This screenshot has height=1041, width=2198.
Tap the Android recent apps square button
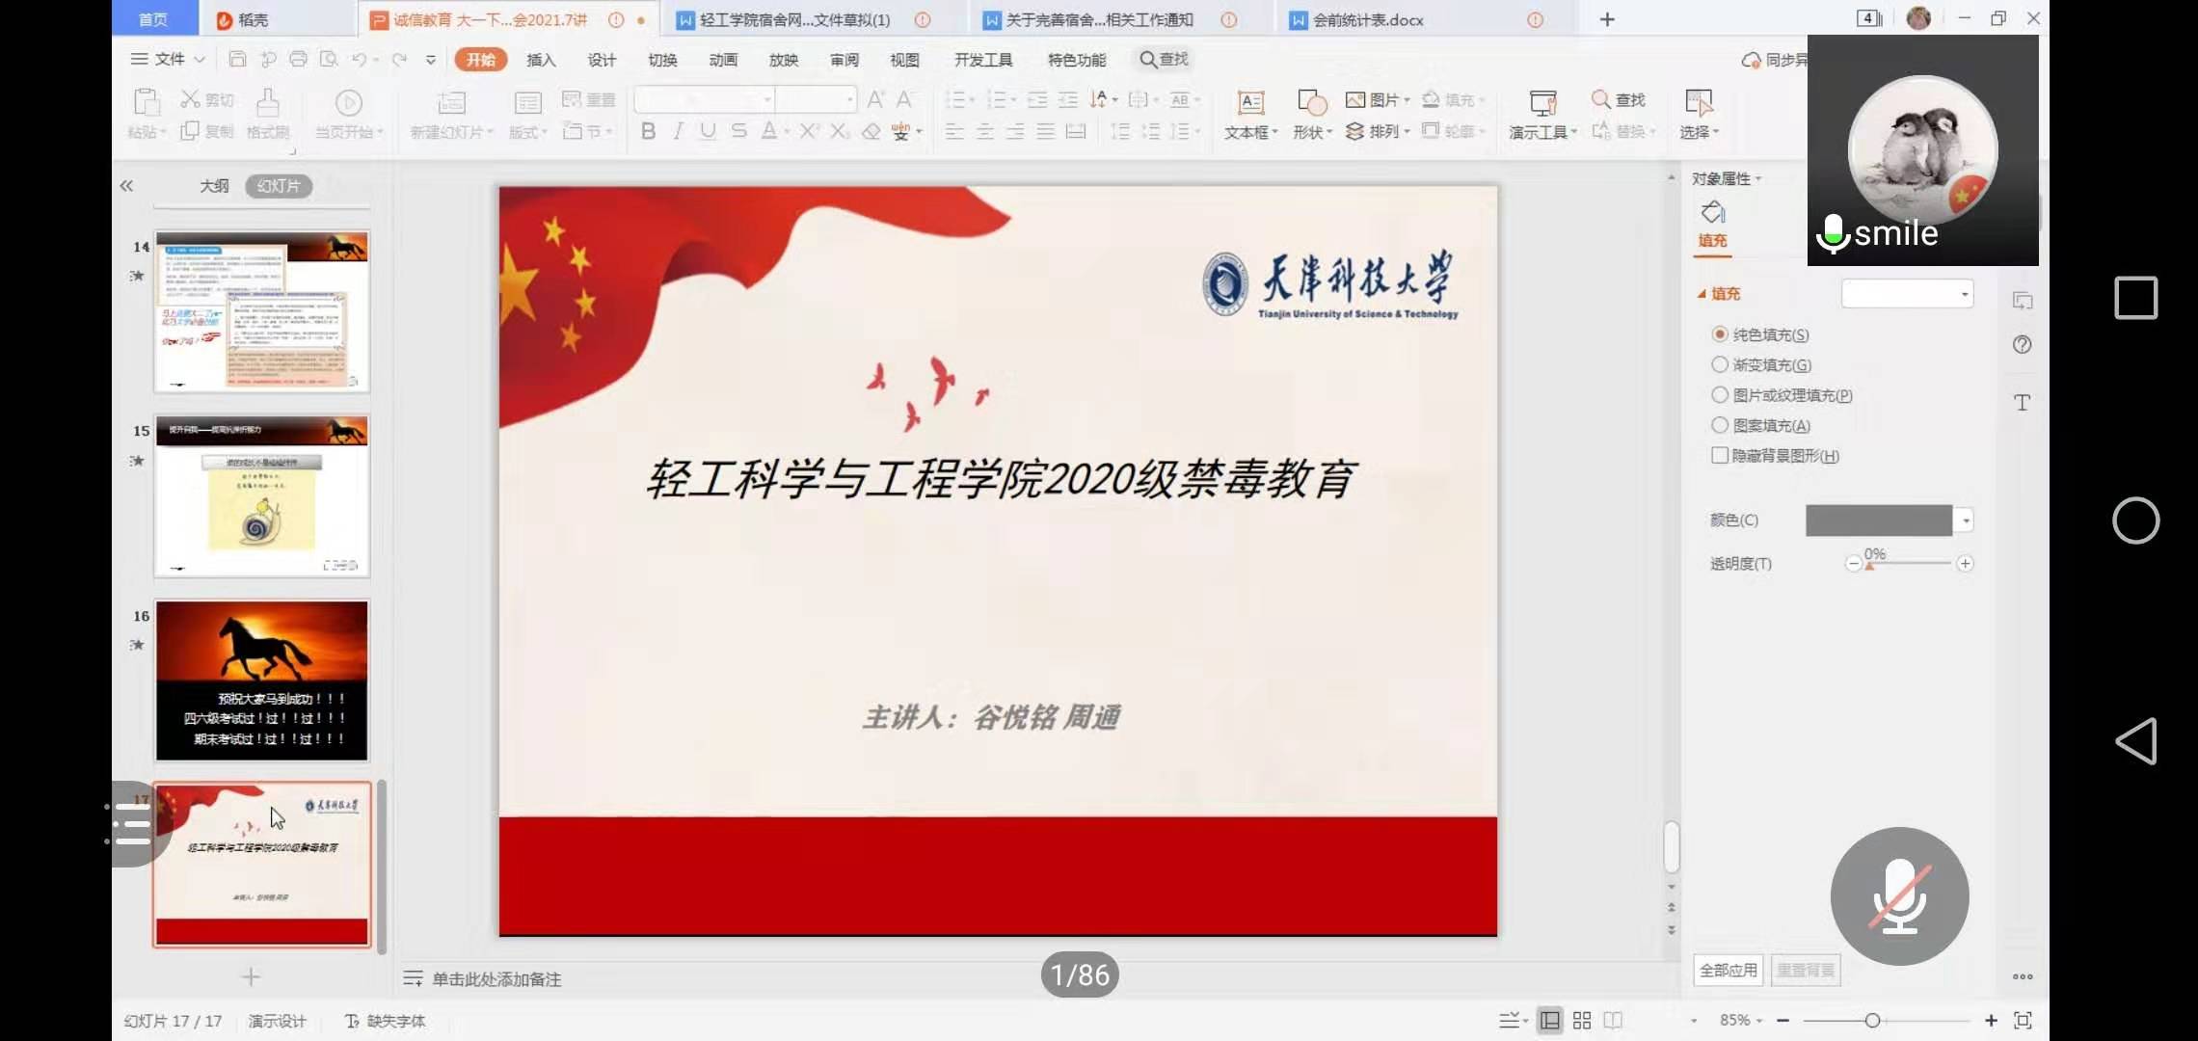[2136, 298]
